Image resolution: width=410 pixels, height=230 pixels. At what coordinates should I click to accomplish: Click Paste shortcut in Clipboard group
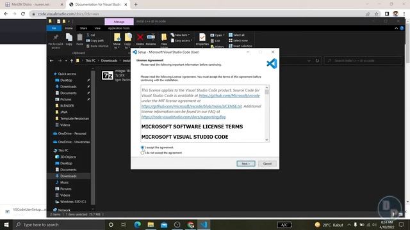click(x=97, y=46)
